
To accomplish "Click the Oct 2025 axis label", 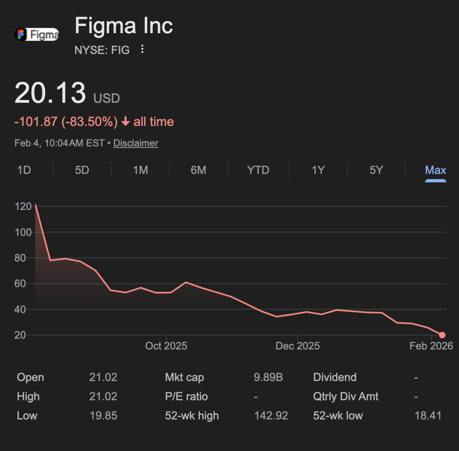I will pyautogui.click(x=166, y=346).
